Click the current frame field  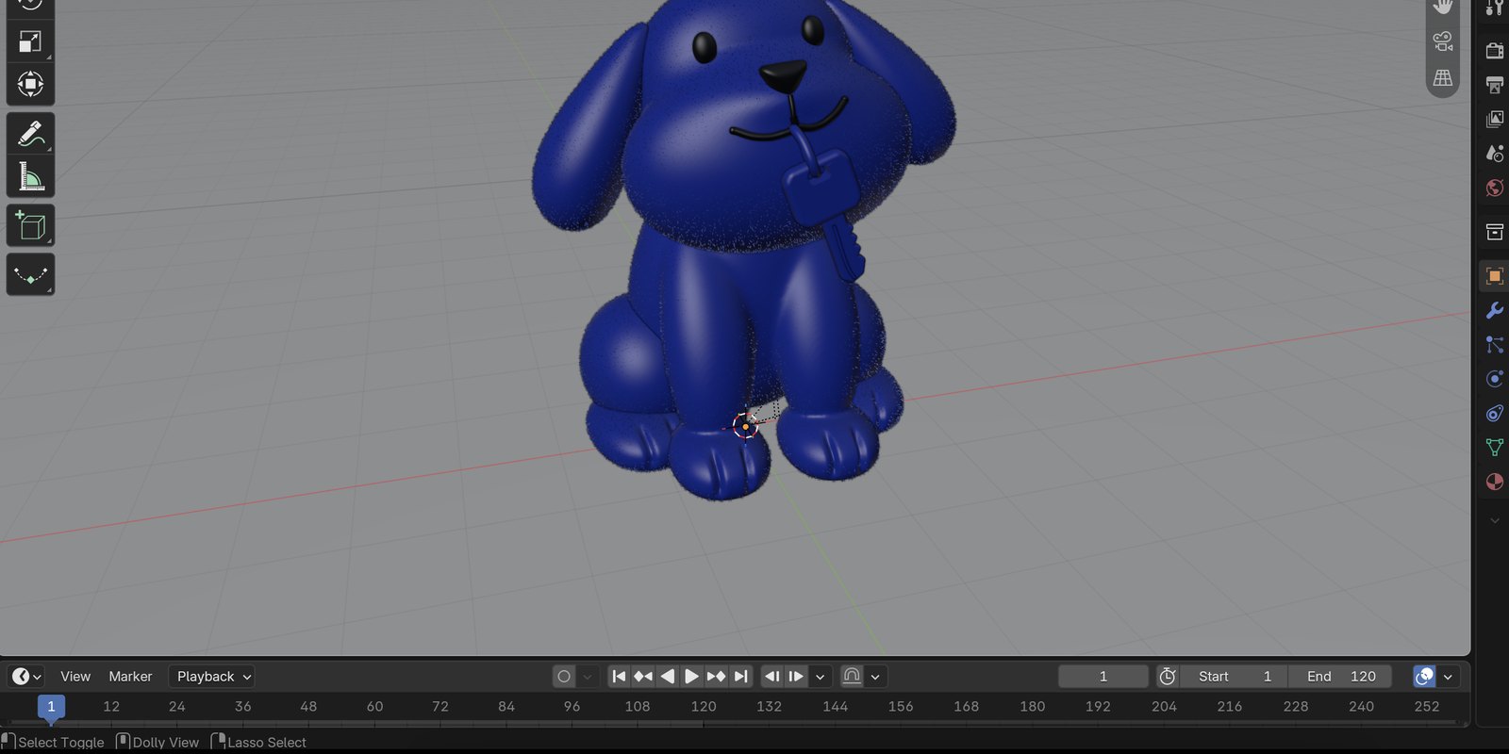[x=1103, y=677]
